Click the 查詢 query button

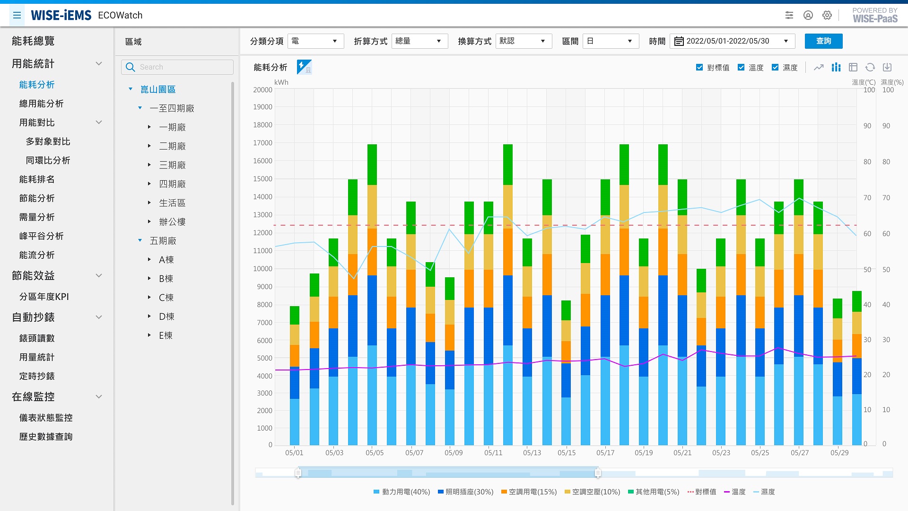pos(823,41)
